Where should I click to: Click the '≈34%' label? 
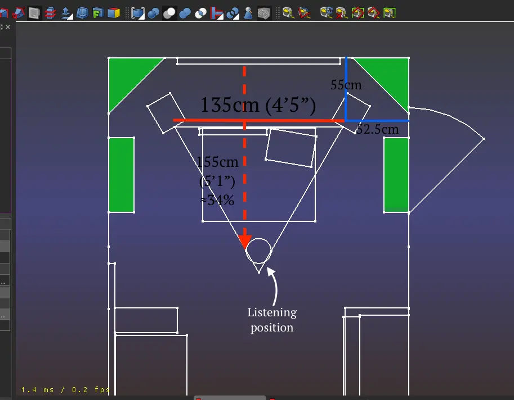pos(217,200)
